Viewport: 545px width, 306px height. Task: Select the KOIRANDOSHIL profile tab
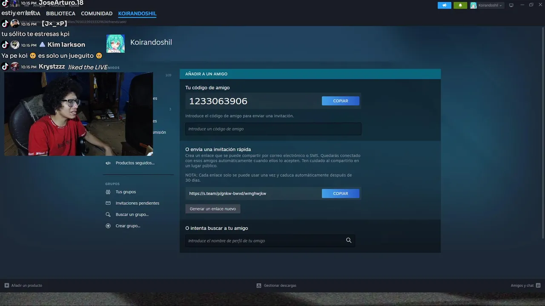[137, 14]
